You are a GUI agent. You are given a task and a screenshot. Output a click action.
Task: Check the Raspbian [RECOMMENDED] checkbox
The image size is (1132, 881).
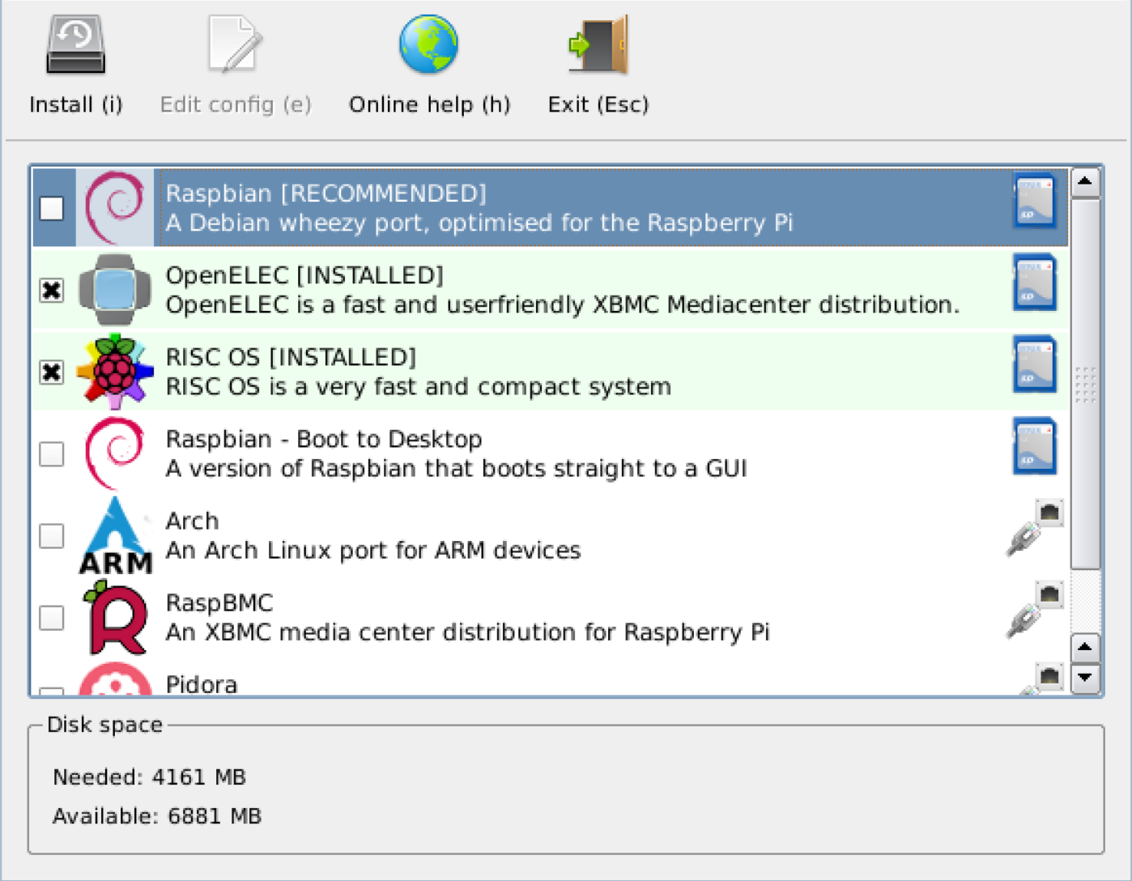(52, 208)
